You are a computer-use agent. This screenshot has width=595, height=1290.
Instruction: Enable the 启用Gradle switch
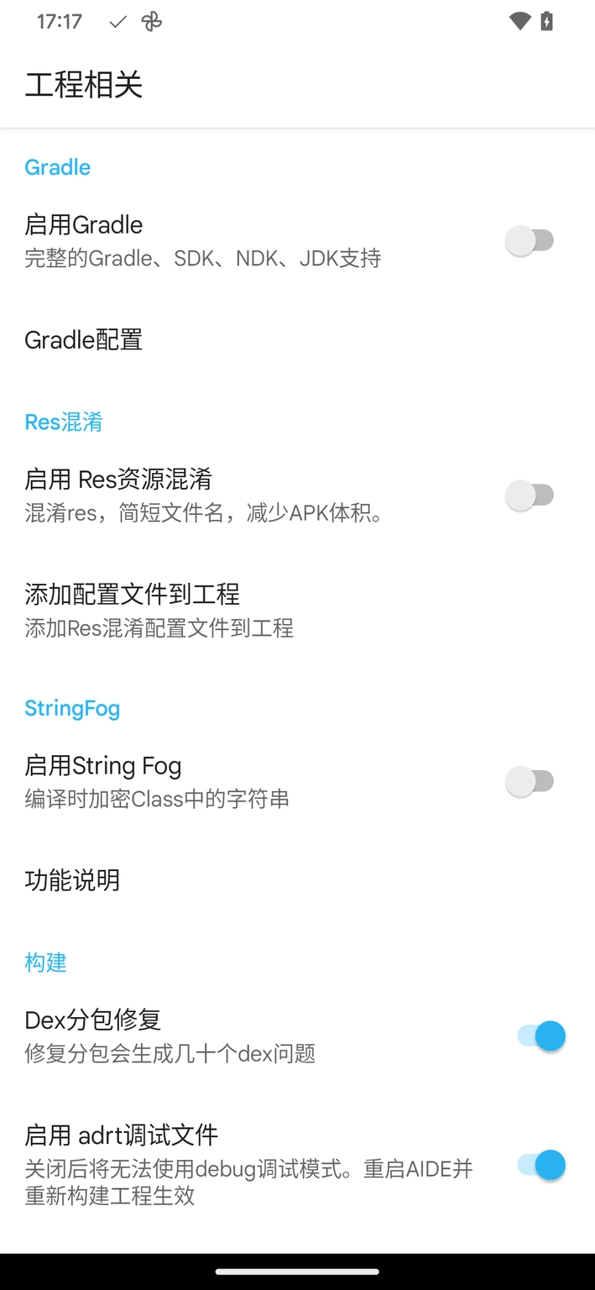tap(530, 239)
